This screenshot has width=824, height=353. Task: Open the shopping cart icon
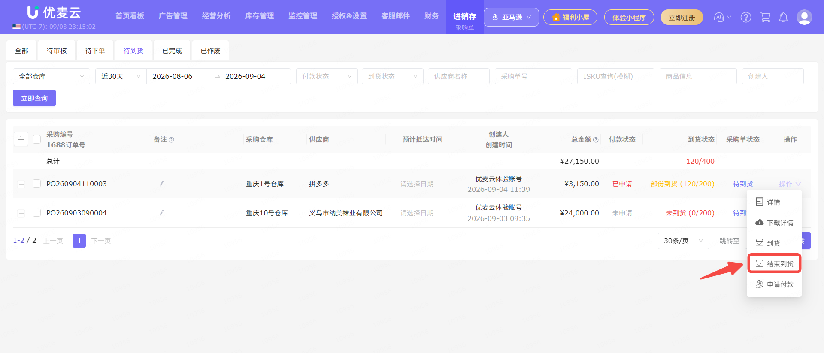pyautogui.click(x=765, y=17)
